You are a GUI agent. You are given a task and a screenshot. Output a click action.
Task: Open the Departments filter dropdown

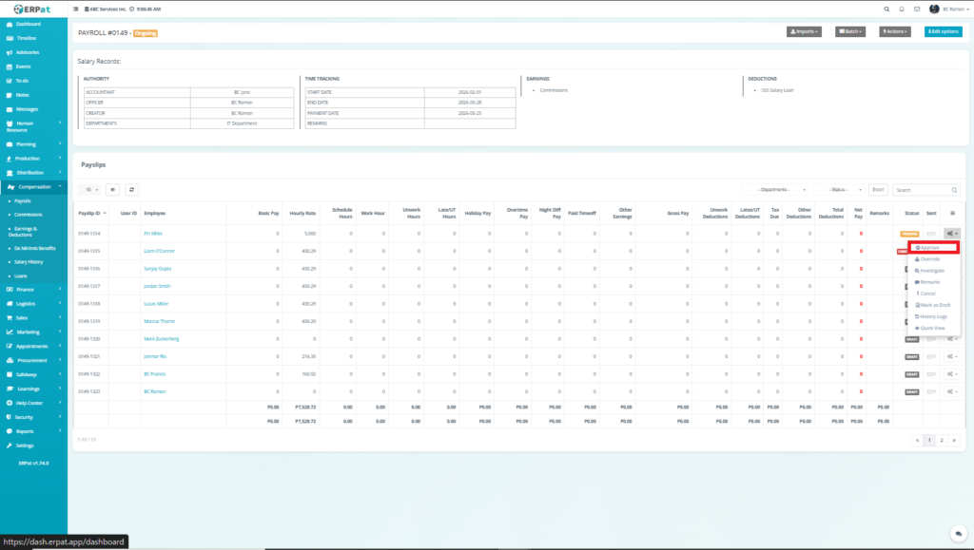(x=777, y=190)
